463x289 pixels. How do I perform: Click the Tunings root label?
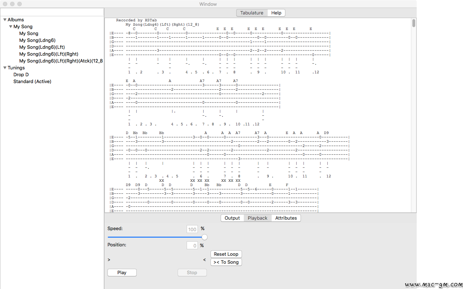click(x=16, y=68)
